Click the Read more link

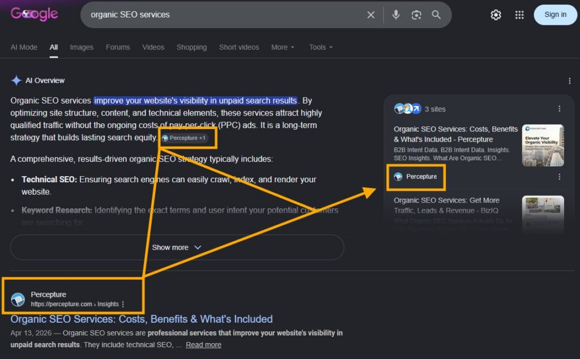[x=203, y=345]
